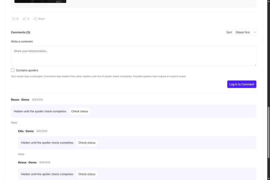Click the Log In to Comment button
270x180 pixels.
coord(242,84)
